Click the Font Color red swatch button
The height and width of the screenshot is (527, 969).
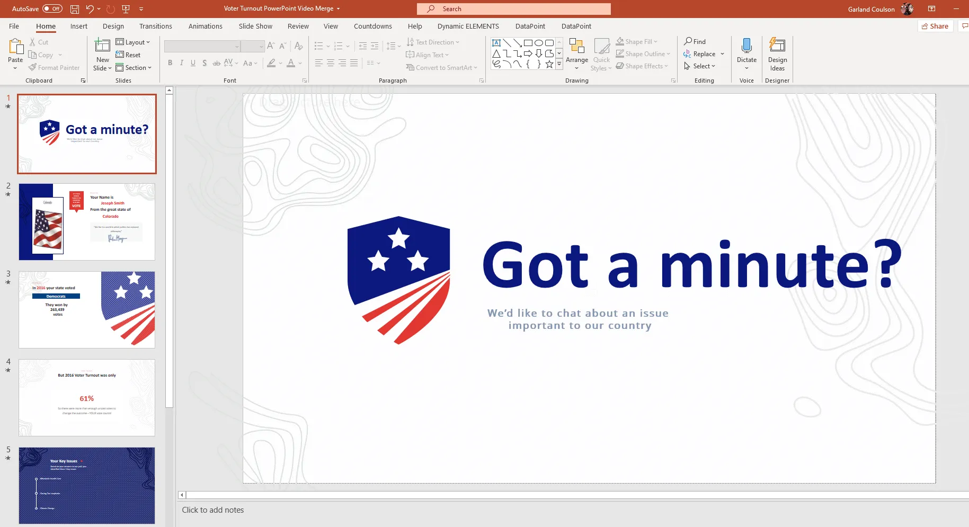pos(291,63)
